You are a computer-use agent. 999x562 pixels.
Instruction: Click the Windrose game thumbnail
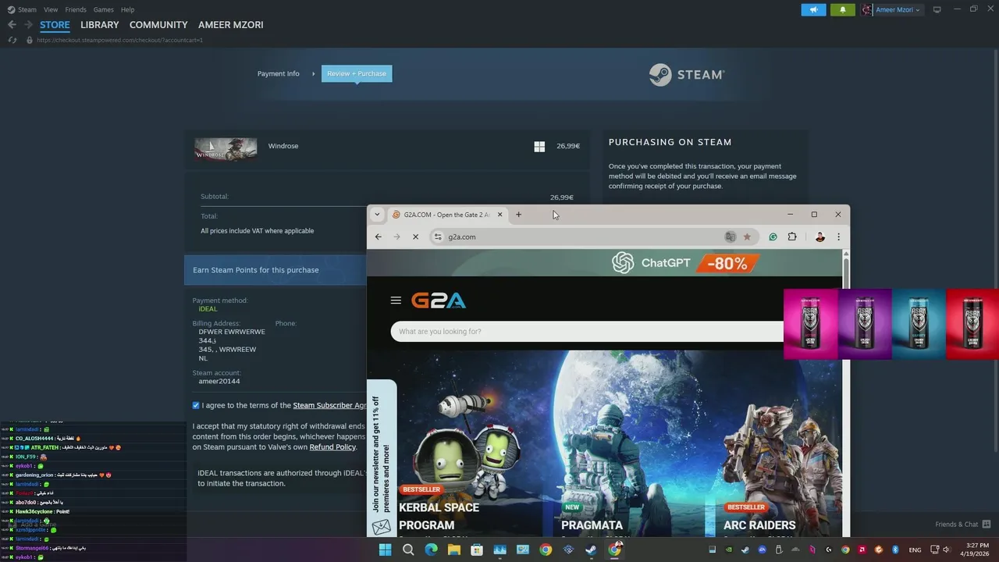pos(226,148)
